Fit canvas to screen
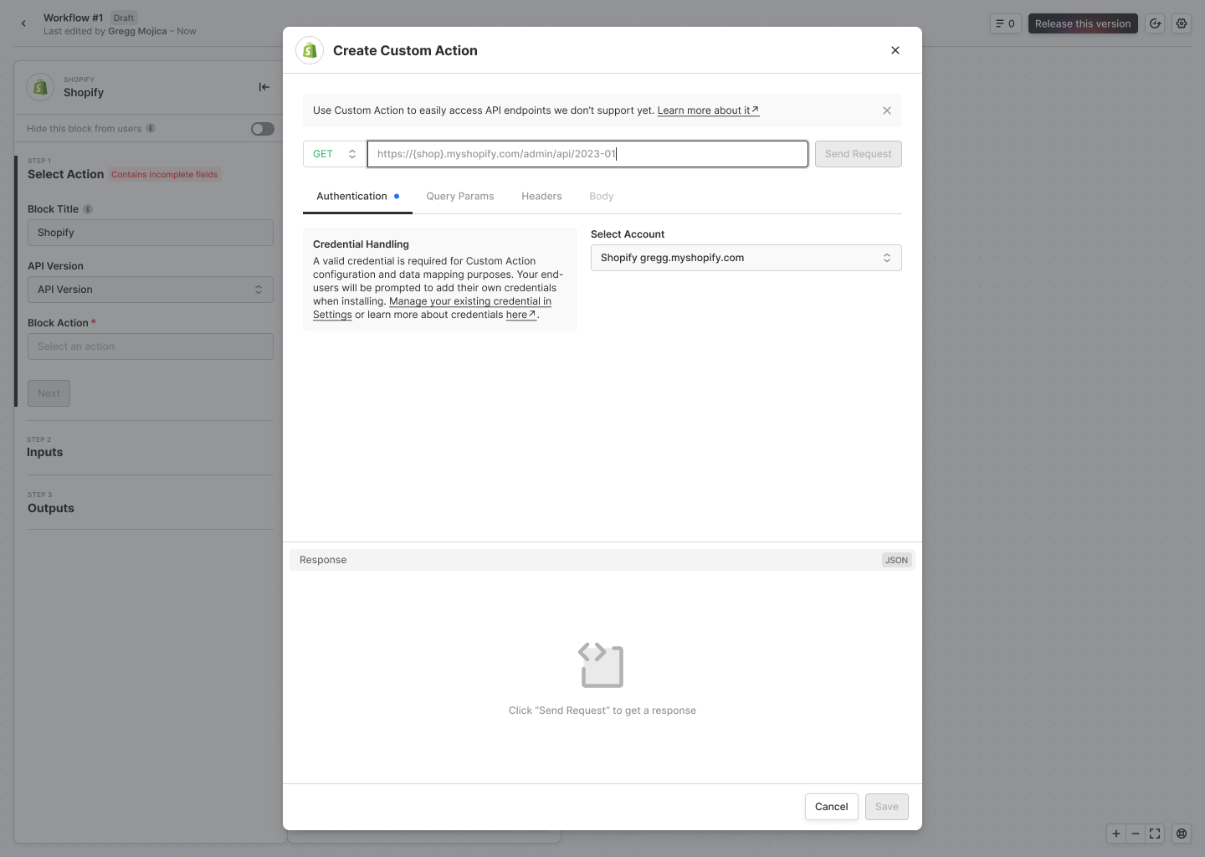The image size is (1205, 857). click(1155, 834)
